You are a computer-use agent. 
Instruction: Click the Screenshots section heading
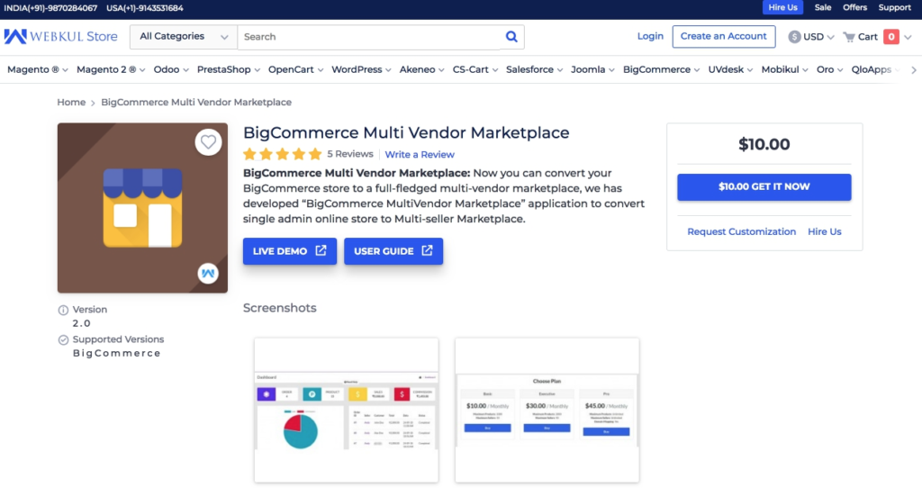(280, 308)
